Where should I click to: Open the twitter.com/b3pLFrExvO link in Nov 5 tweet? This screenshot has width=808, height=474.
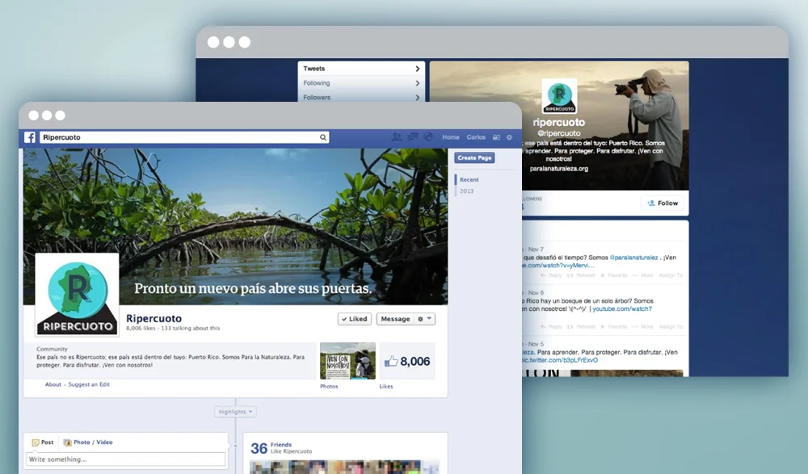pyautogui.click(x=560, y=360)
